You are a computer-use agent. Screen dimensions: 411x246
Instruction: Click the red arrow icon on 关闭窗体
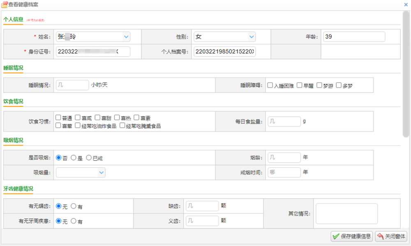click(380, 237)
